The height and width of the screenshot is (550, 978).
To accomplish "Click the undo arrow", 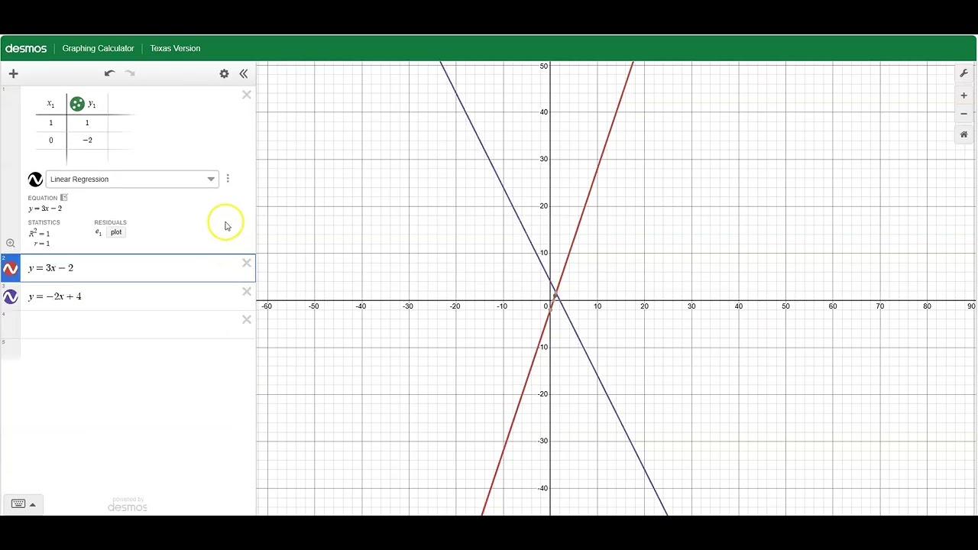I will (x=109, y=73).
